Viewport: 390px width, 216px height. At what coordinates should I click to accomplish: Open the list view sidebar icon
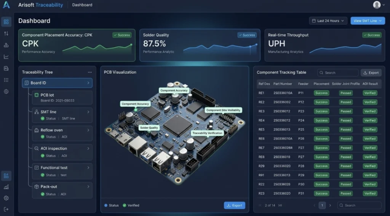click(6, 80)
